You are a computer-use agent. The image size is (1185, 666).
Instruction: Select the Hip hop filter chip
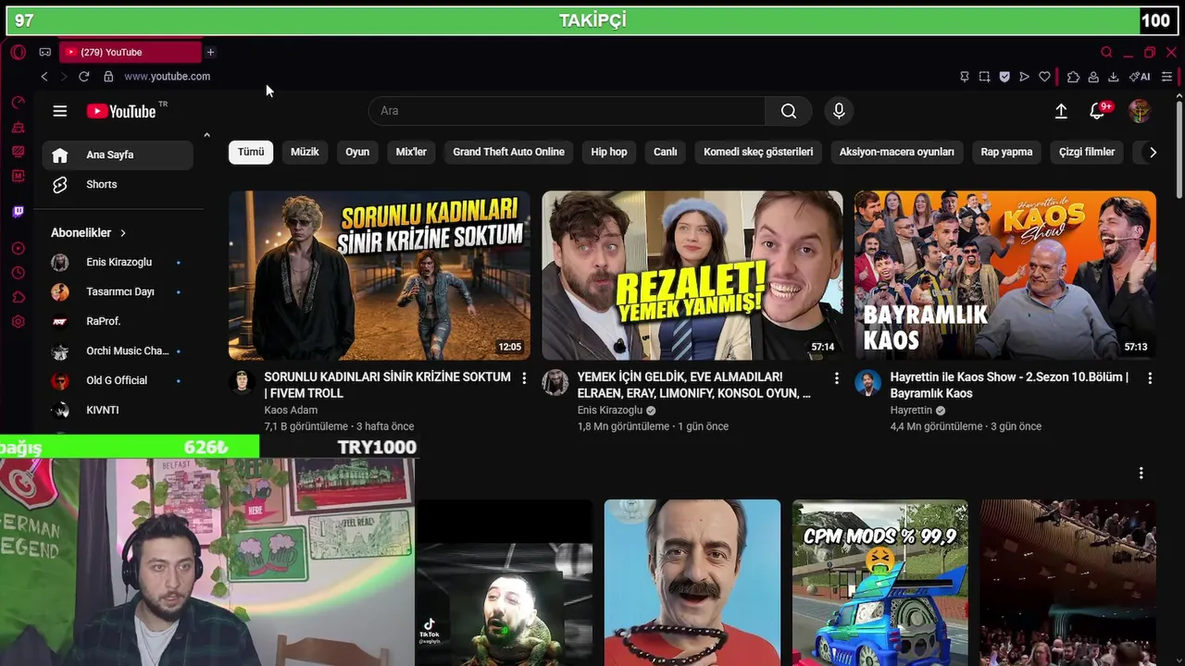(609, 152)
